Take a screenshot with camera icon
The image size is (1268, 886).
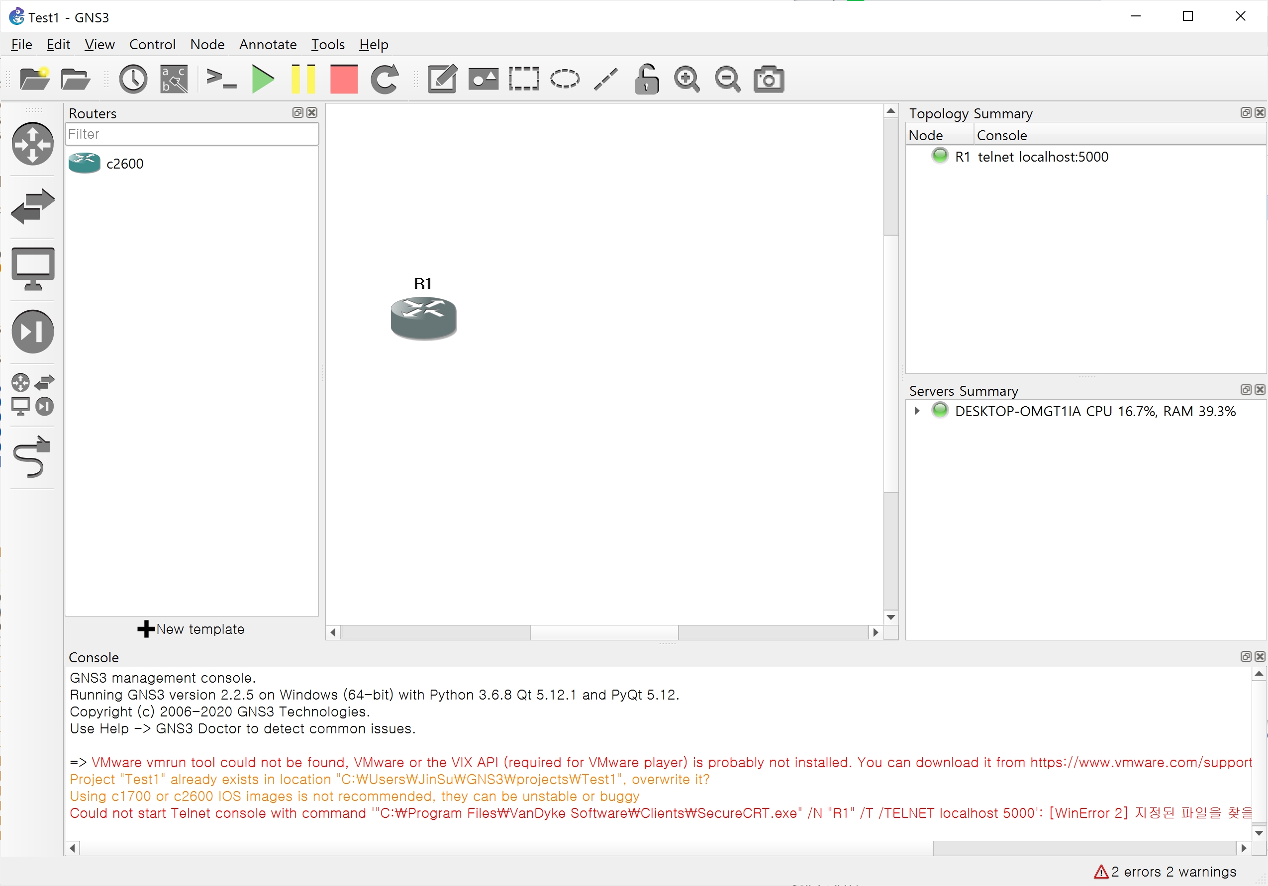click(x=768, y=79)
